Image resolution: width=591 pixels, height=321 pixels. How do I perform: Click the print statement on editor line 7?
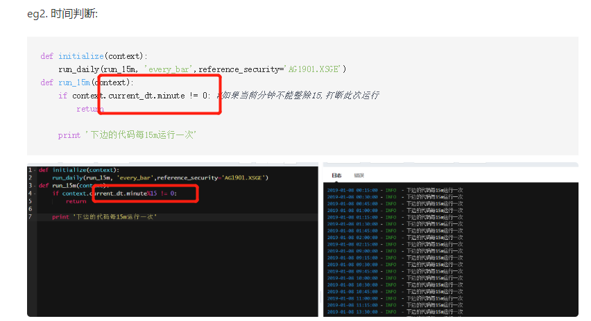pos(104,217)
